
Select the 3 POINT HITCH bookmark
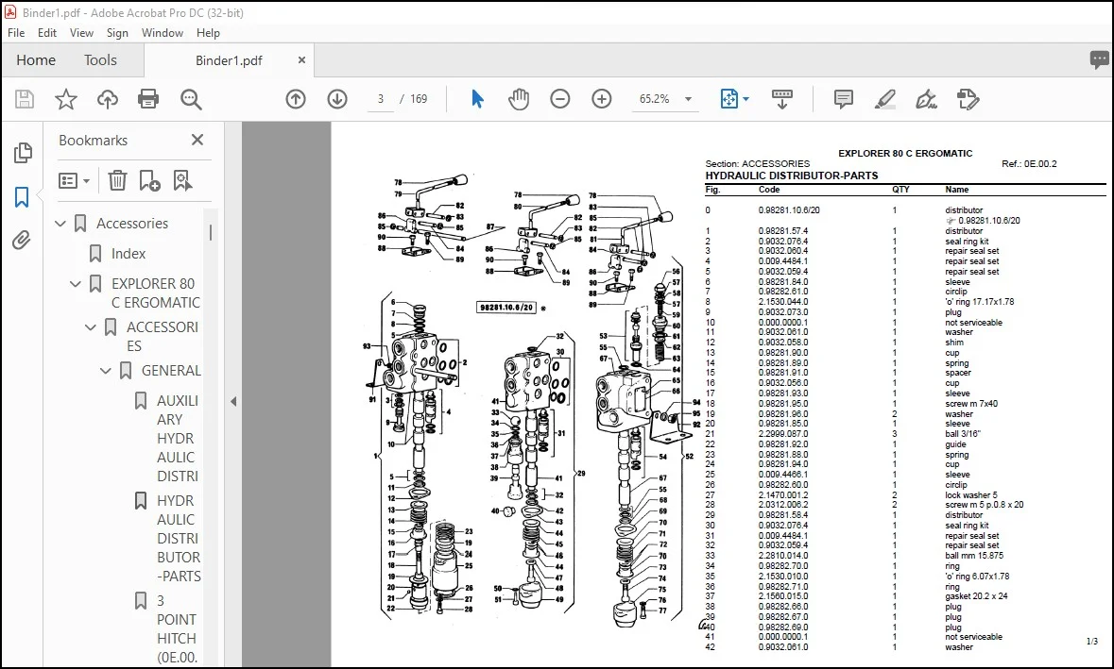pos(177,629)
